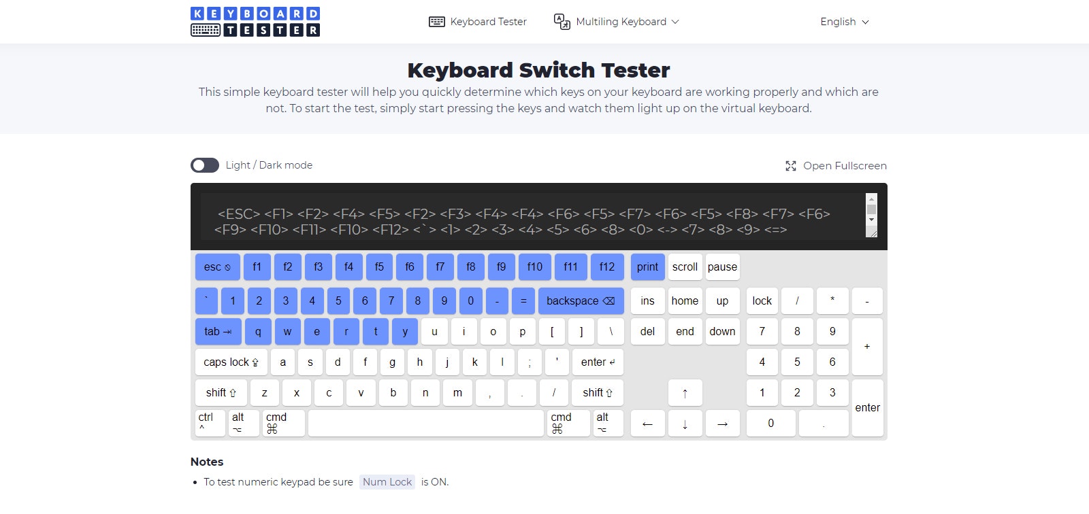This screenshot has width=1089, height=514.
Task: Click the ctrl key
Action: pyautogui.click(x=210, y=423)
